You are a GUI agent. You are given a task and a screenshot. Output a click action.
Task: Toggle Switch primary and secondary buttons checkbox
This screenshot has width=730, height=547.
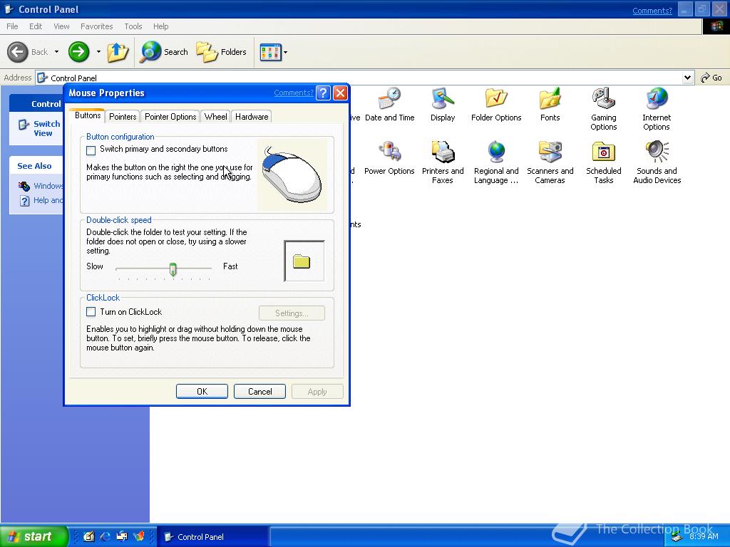click(x=91, y=150)
